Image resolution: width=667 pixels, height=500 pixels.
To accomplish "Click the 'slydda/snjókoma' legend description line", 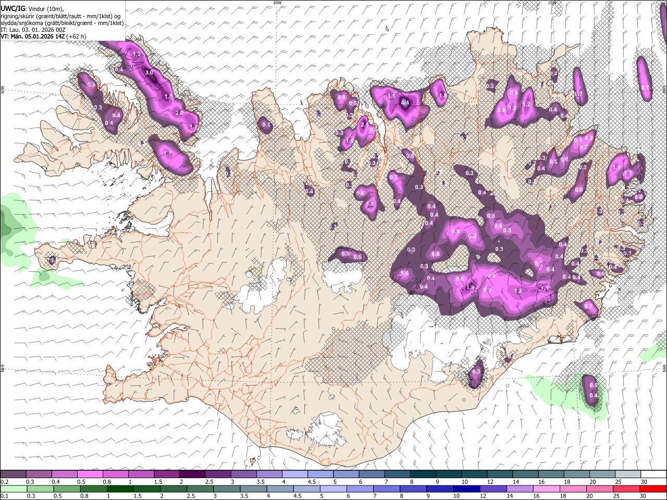I will click(62, 23).
